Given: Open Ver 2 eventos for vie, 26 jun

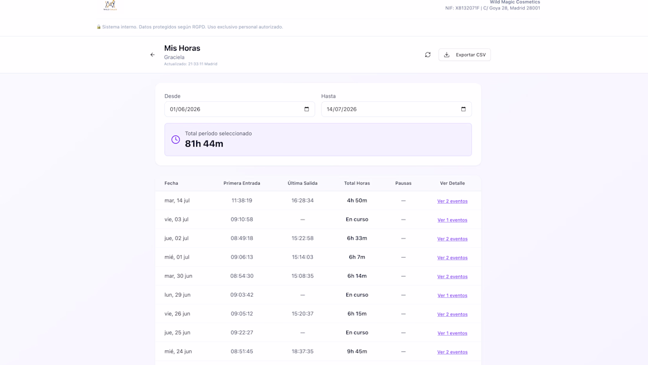Looking at the screenshot, I should (x=452, y=314).
